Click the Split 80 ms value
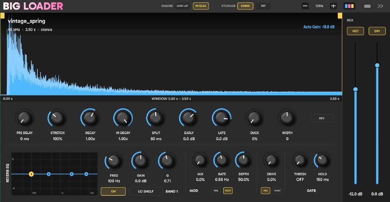 156,139
